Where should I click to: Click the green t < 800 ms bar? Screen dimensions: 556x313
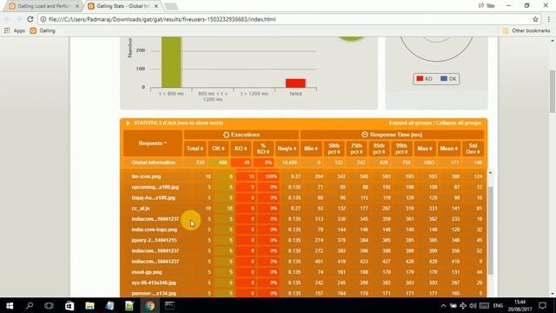(171, 62)
